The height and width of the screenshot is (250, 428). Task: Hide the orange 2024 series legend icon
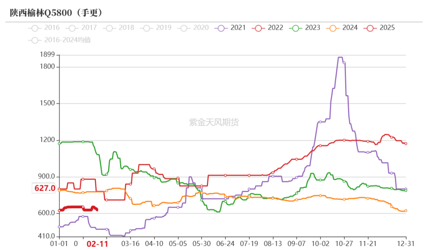[x=333, y=28]
